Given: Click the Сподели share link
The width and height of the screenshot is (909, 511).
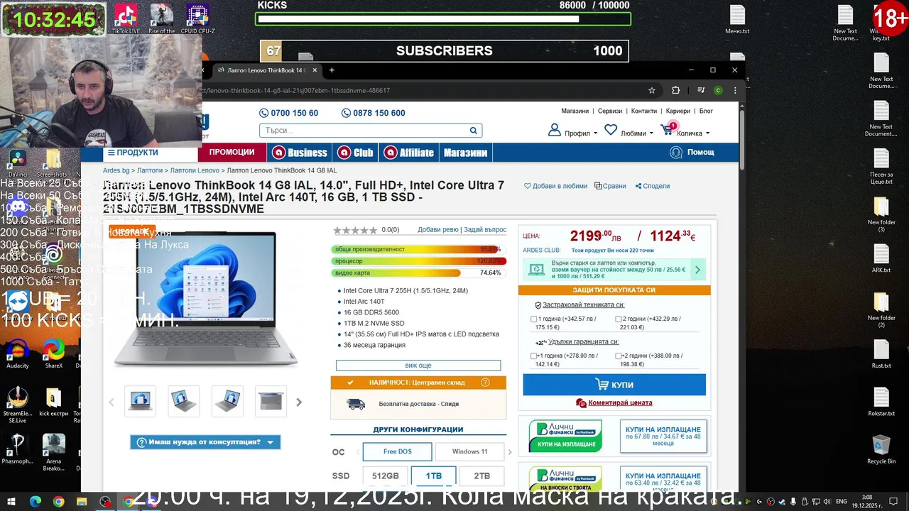Looking at the screenshot, I should pos(653,186).
